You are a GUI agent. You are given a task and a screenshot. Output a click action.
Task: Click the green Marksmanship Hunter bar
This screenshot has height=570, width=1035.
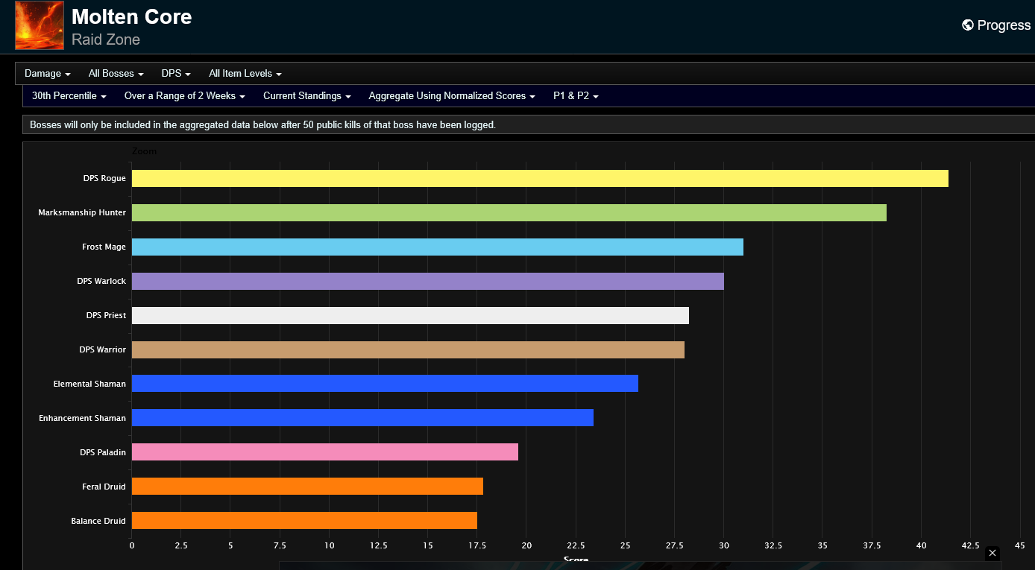coord(509,212)
